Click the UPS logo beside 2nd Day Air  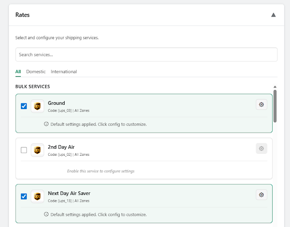coord(37,150)
